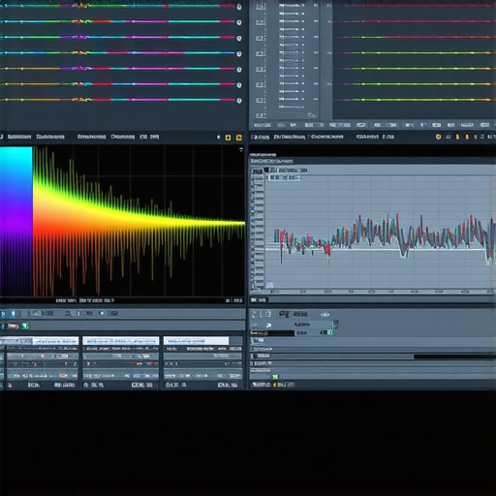This screenshot has width=496, height=496.
Task: Click the yellow icon in the lower-right status row
Action: pyautogui.click(x=275, y=385)
